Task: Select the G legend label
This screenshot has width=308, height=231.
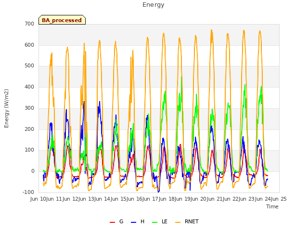Action: pyautogui.click(x=121, y=221)
